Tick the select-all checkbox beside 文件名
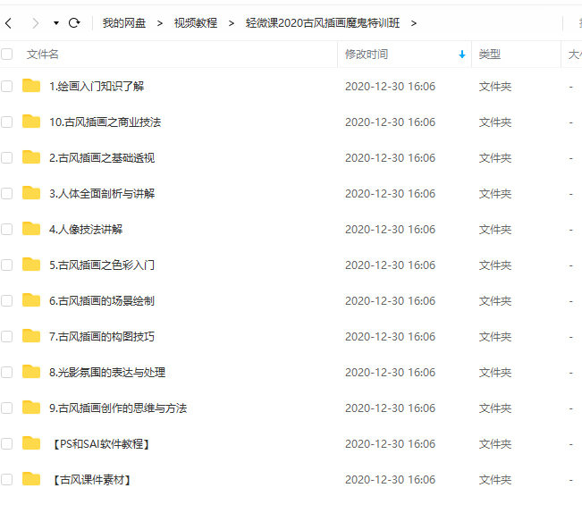The height and width of the screenshot is (530, 582). click(x=6, y=54)
